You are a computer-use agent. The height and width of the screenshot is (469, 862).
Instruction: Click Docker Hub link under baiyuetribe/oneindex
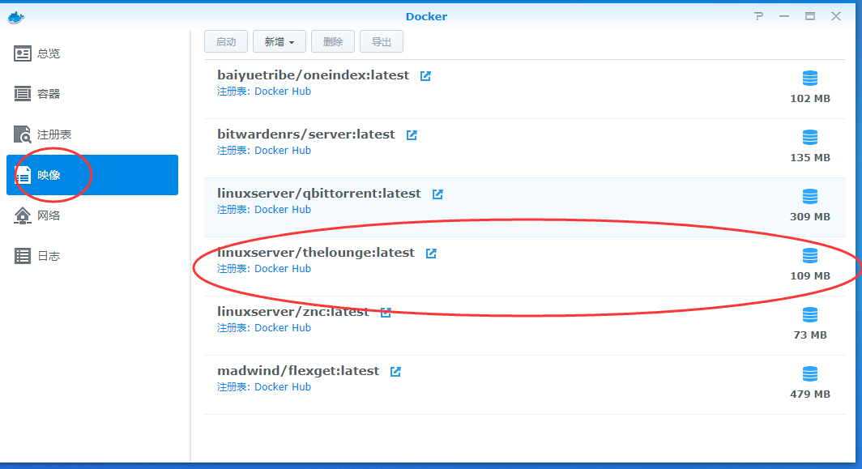(x=283, y=92)
